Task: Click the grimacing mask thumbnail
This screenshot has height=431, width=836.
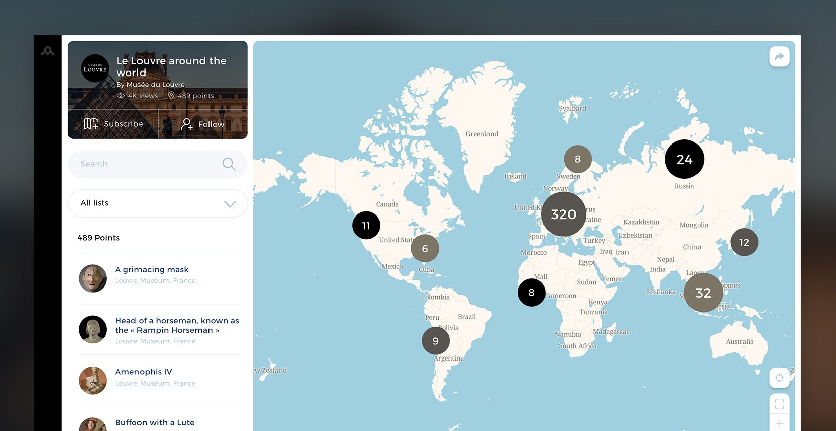Action: [x=93, y=278]
